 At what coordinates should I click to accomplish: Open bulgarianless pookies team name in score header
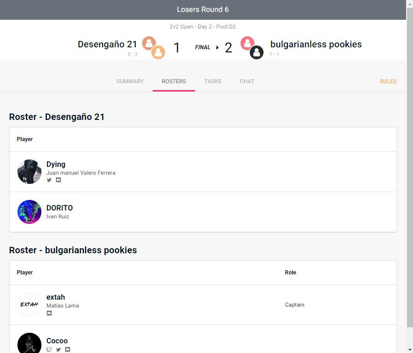[x=316, y=44]
